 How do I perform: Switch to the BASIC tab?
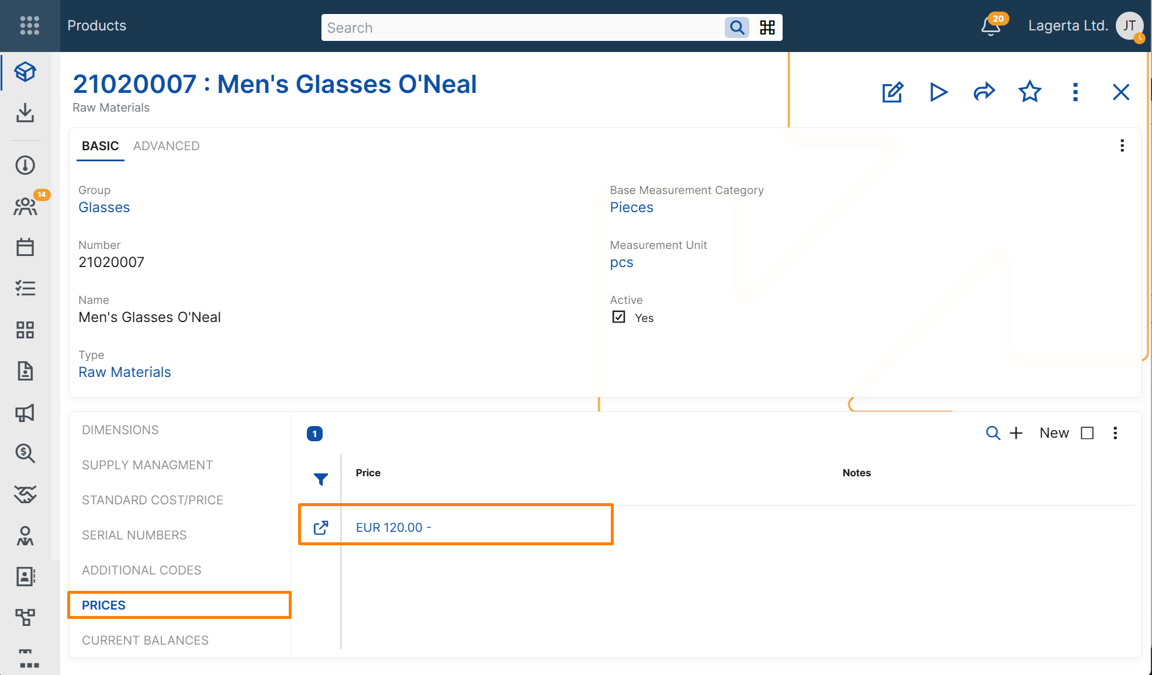coord(100,146)
